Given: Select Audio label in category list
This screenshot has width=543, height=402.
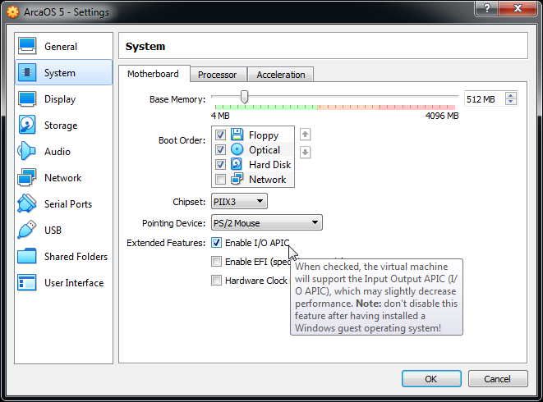Looking at the screenshot, I should coord(58,152).
